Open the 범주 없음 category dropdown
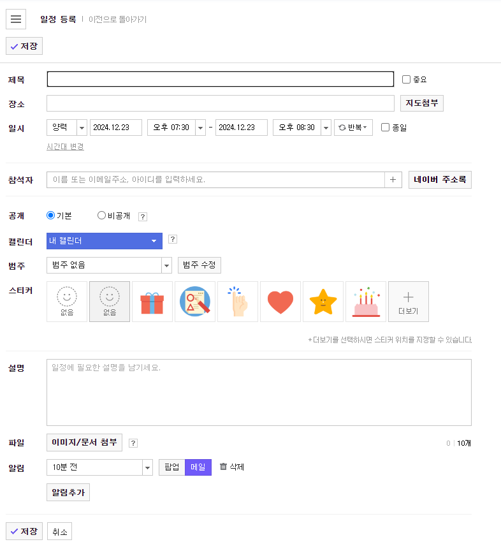 108,265
